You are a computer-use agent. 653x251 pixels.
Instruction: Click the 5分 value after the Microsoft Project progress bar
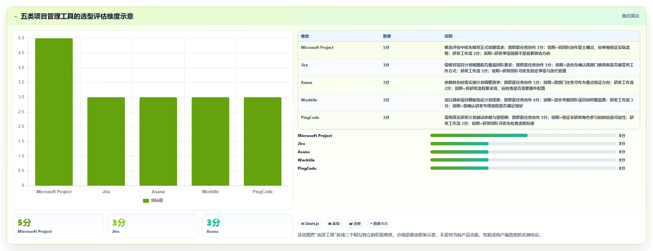[622, 136]
